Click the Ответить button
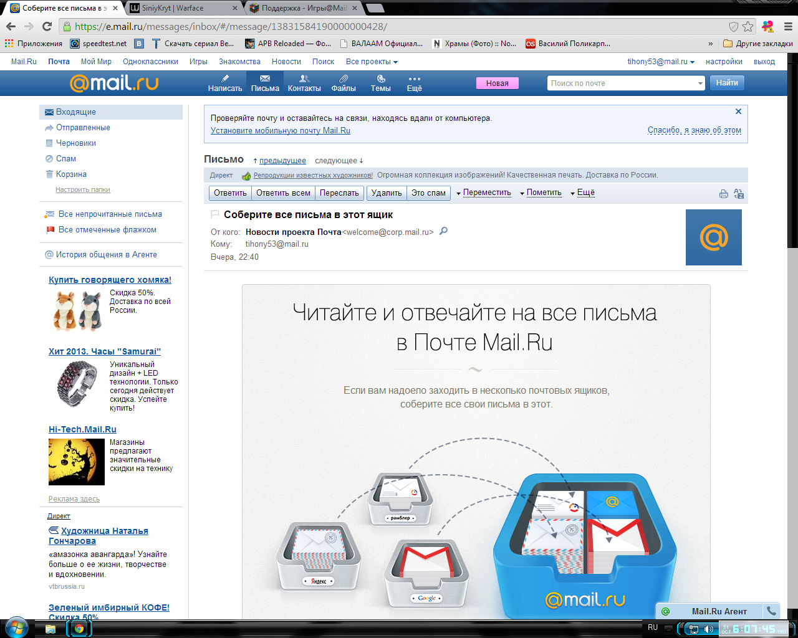This screenshot has width=798, height=638. coord(230,193)
